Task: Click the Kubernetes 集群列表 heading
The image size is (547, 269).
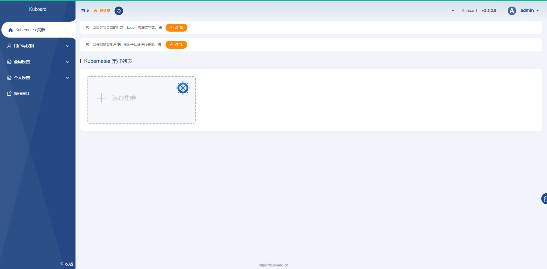Action: (x=108, y=61)
